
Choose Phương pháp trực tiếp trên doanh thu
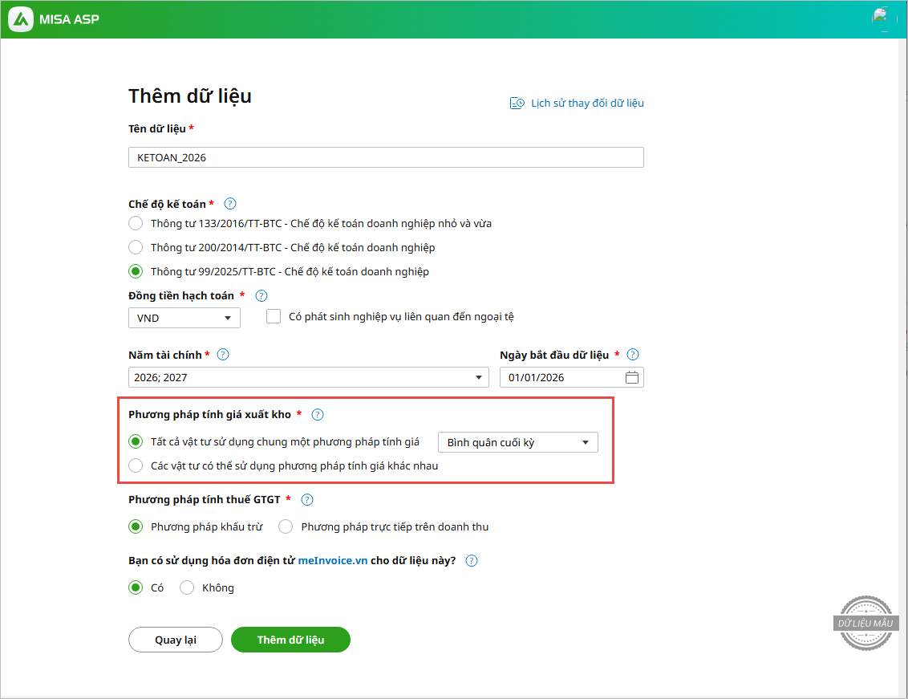pyautogui.click(x=286, y=527)
